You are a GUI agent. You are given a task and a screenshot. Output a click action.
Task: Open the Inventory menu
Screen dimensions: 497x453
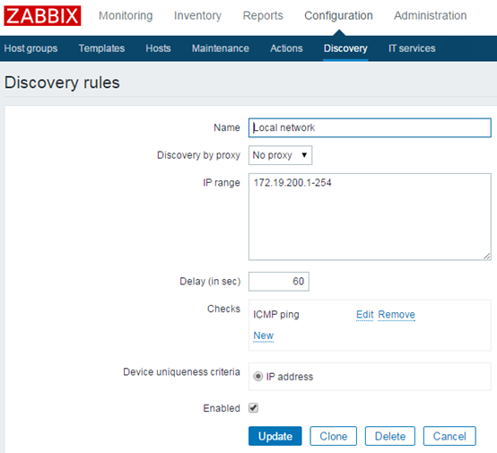[197, 15]
